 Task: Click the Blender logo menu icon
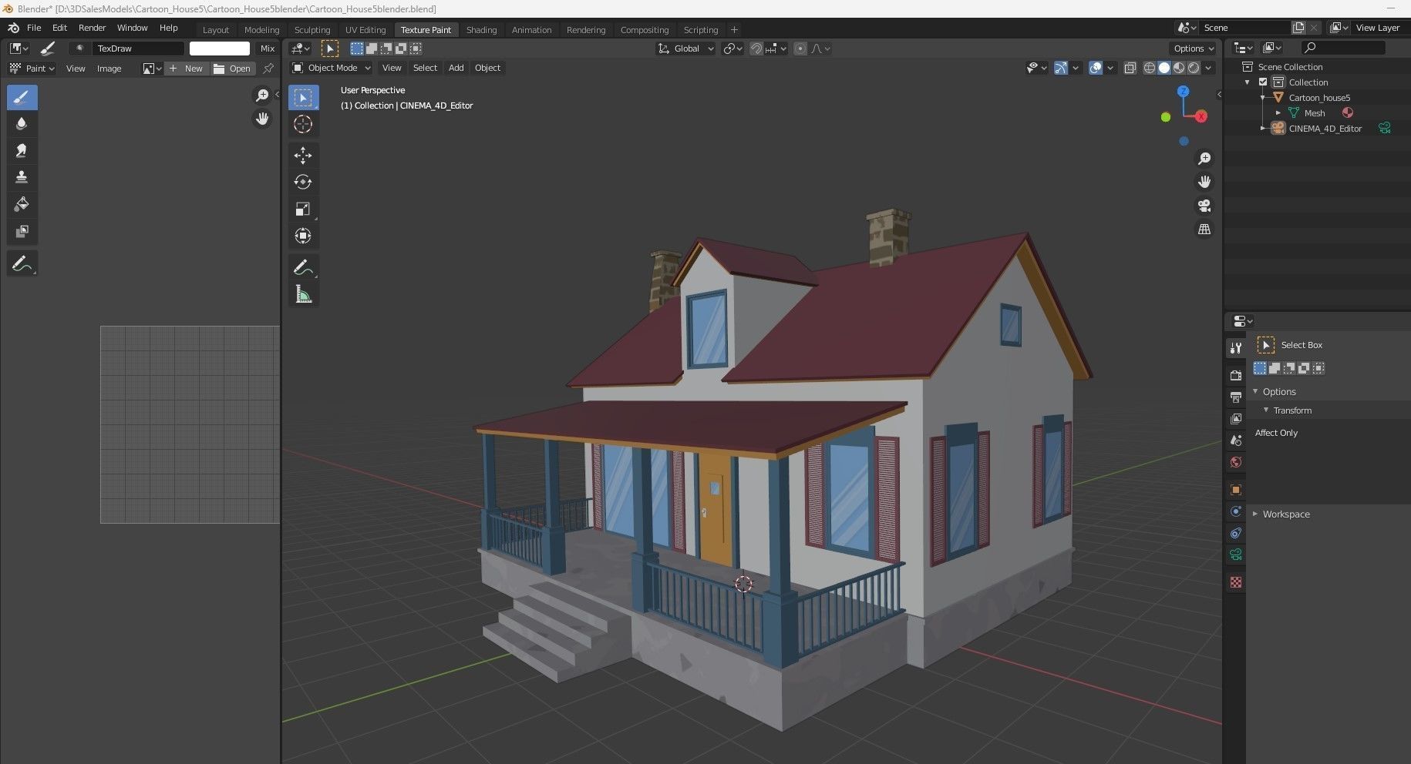tap(13, 28)
